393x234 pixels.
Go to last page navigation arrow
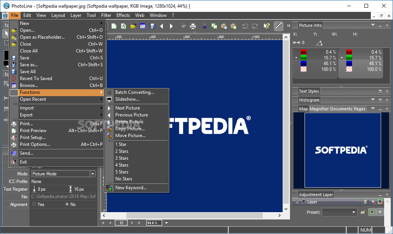(139, 223)
